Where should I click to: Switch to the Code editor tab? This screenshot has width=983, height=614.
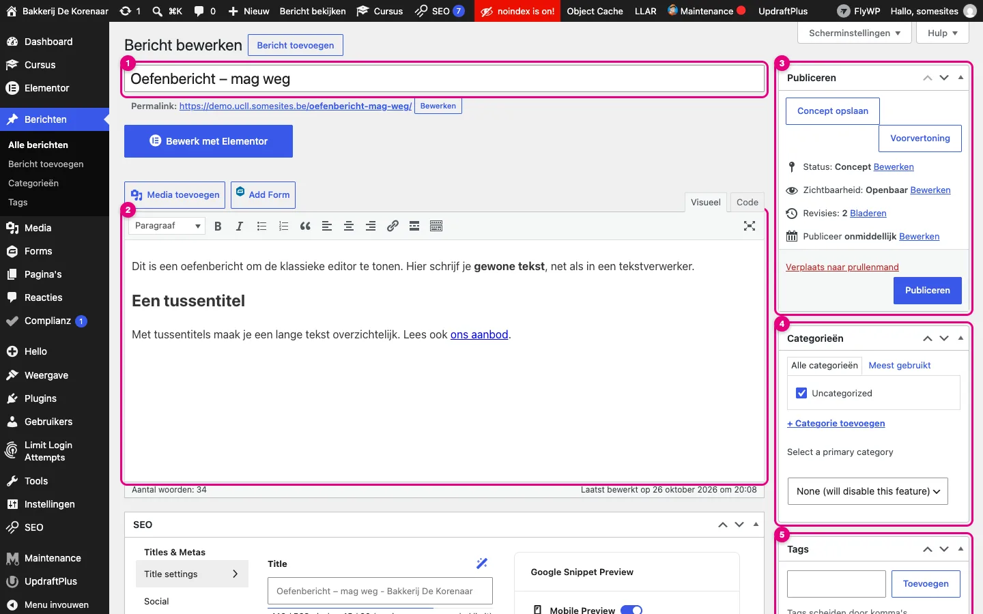[747, 202]
